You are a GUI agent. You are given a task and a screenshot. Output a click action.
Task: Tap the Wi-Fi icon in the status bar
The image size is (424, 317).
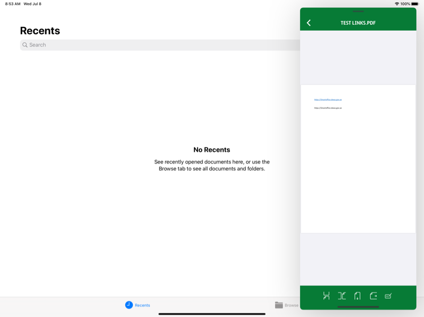(x=396, y=4)
